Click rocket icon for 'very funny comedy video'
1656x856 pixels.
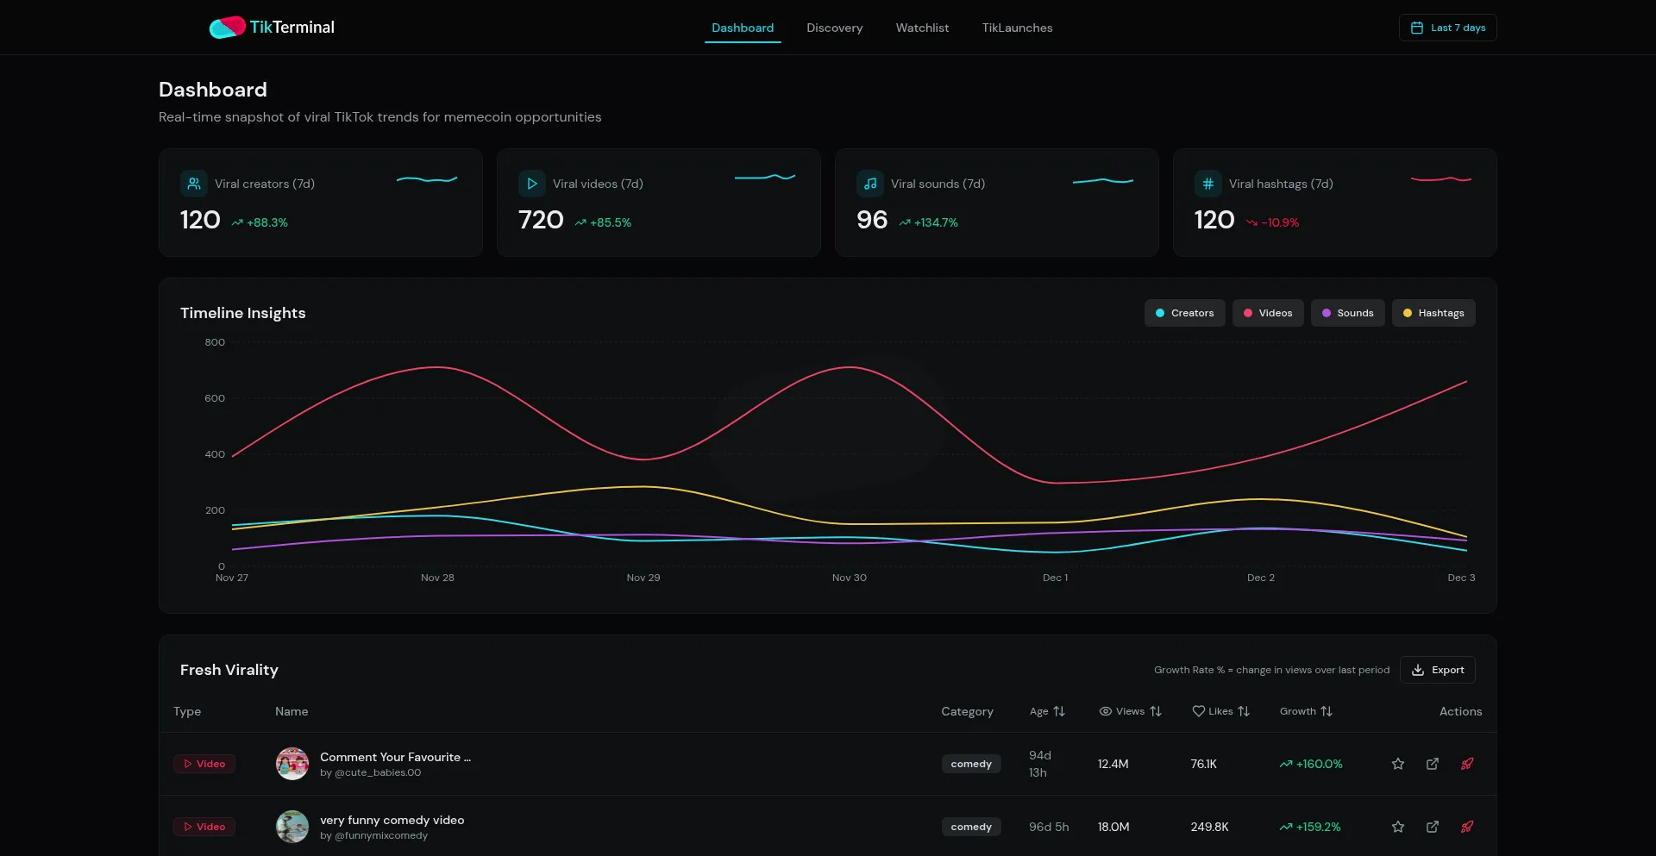click(x=1467, y=827)
